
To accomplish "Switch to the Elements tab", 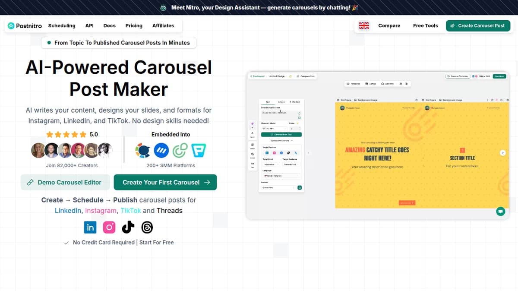I will pyautogui.click(x=387, y=84).
